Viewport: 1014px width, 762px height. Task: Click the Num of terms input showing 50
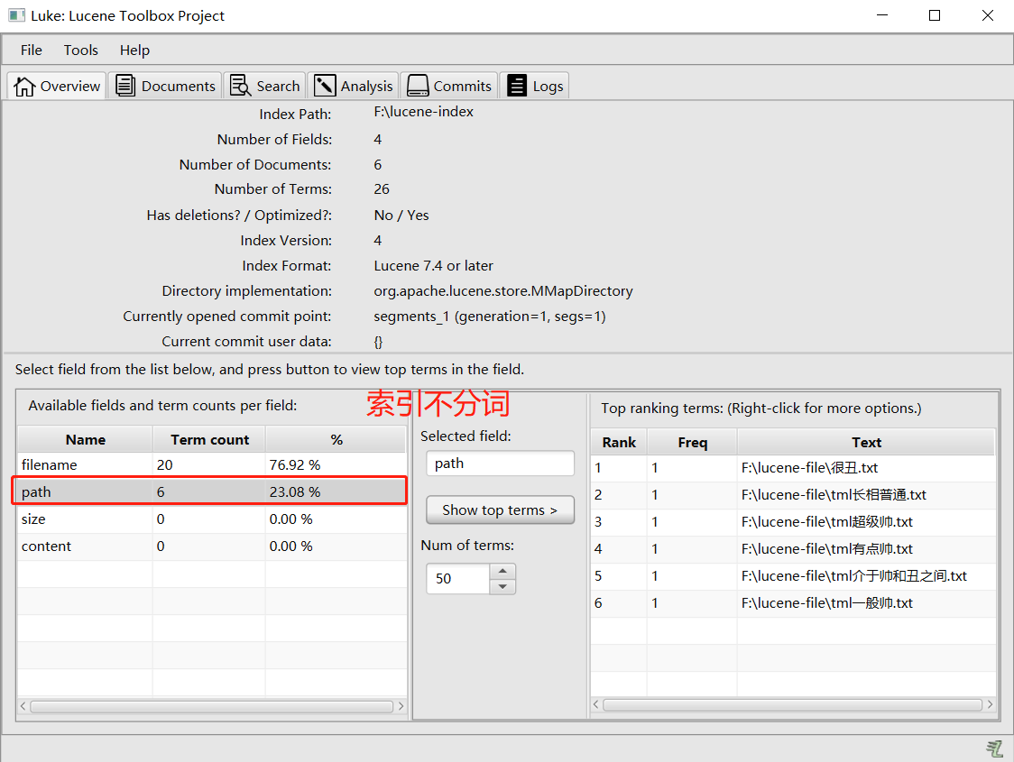(458, 578)
